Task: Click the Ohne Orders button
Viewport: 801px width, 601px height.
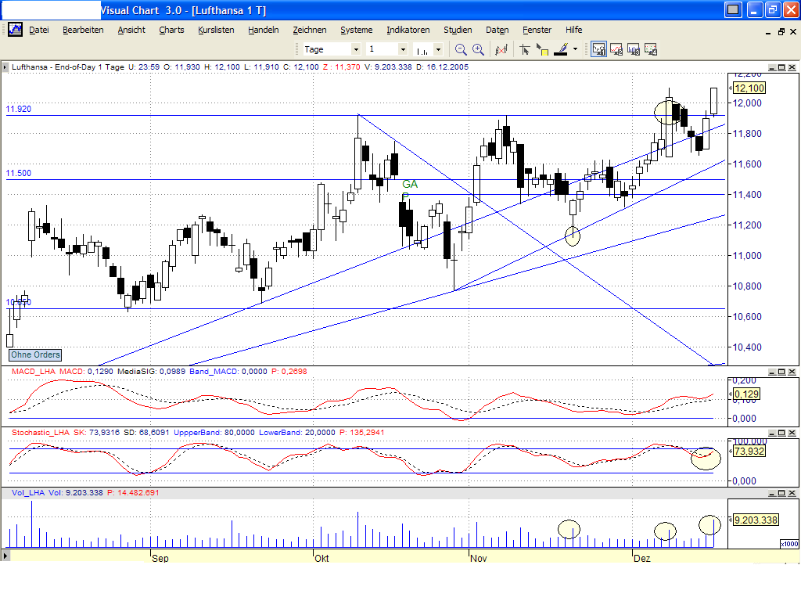Action: click(34, 354)
